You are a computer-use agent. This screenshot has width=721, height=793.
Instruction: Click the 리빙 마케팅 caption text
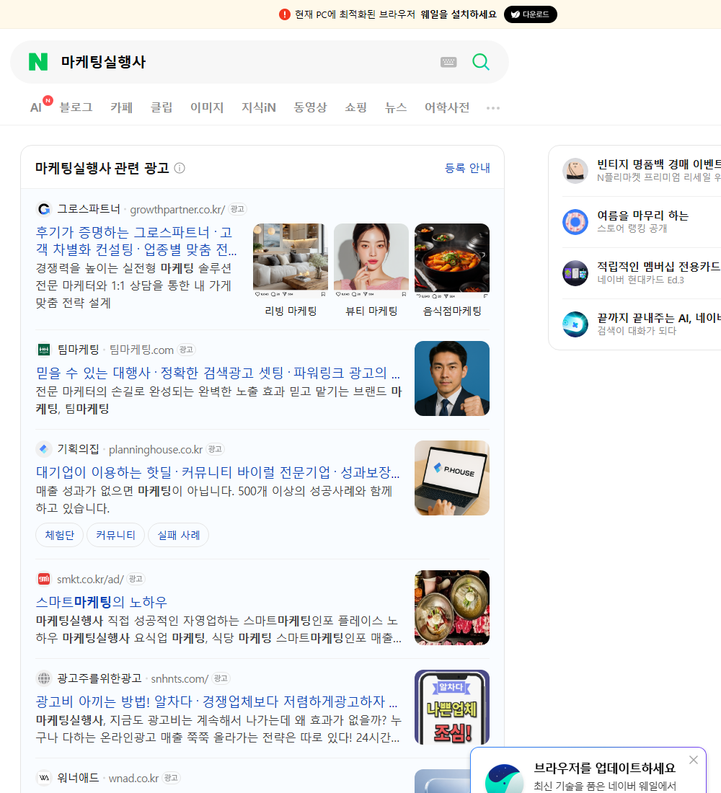pos(291,311)
